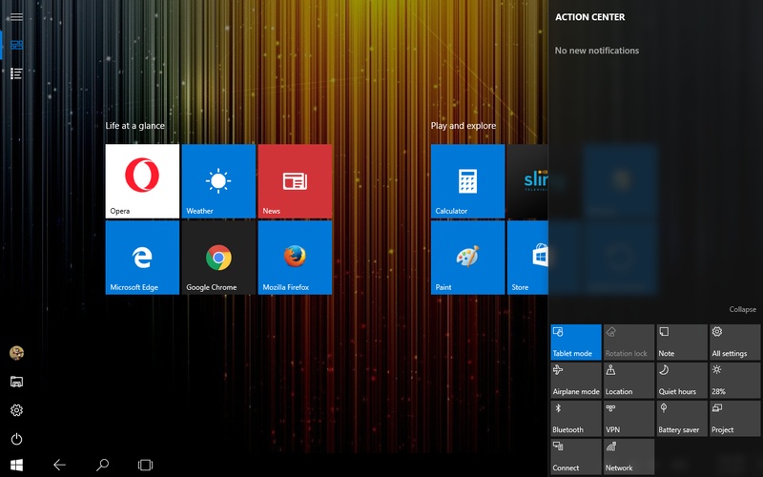Open the Microsoft Edge tile
Viewport: 763px width, 477px height.
point(142,258)
